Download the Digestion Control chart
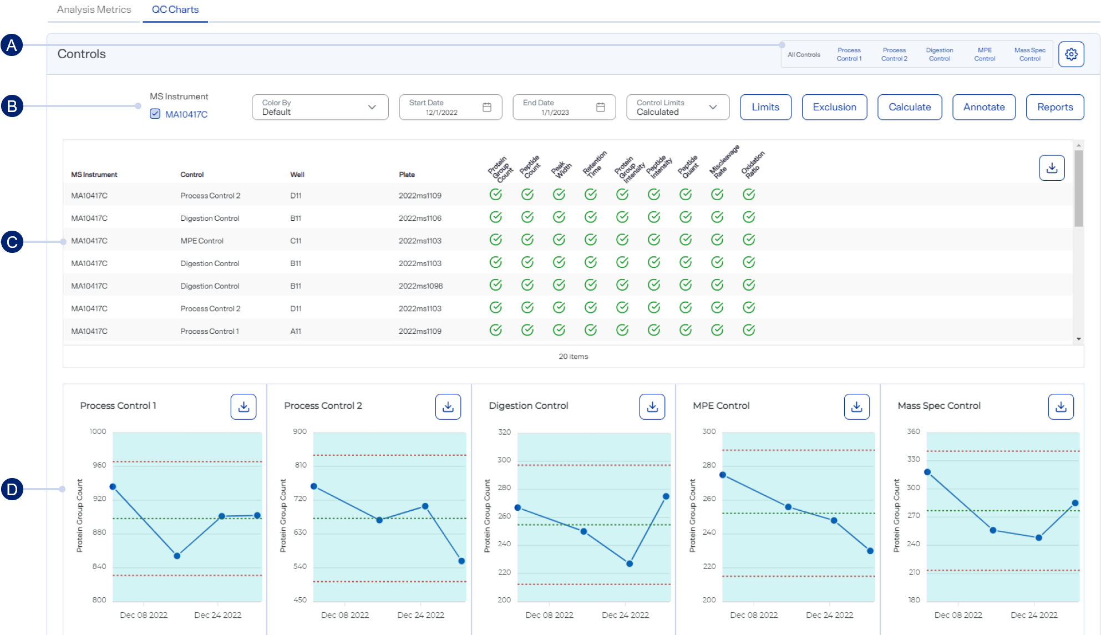 (x=652, y=407)
